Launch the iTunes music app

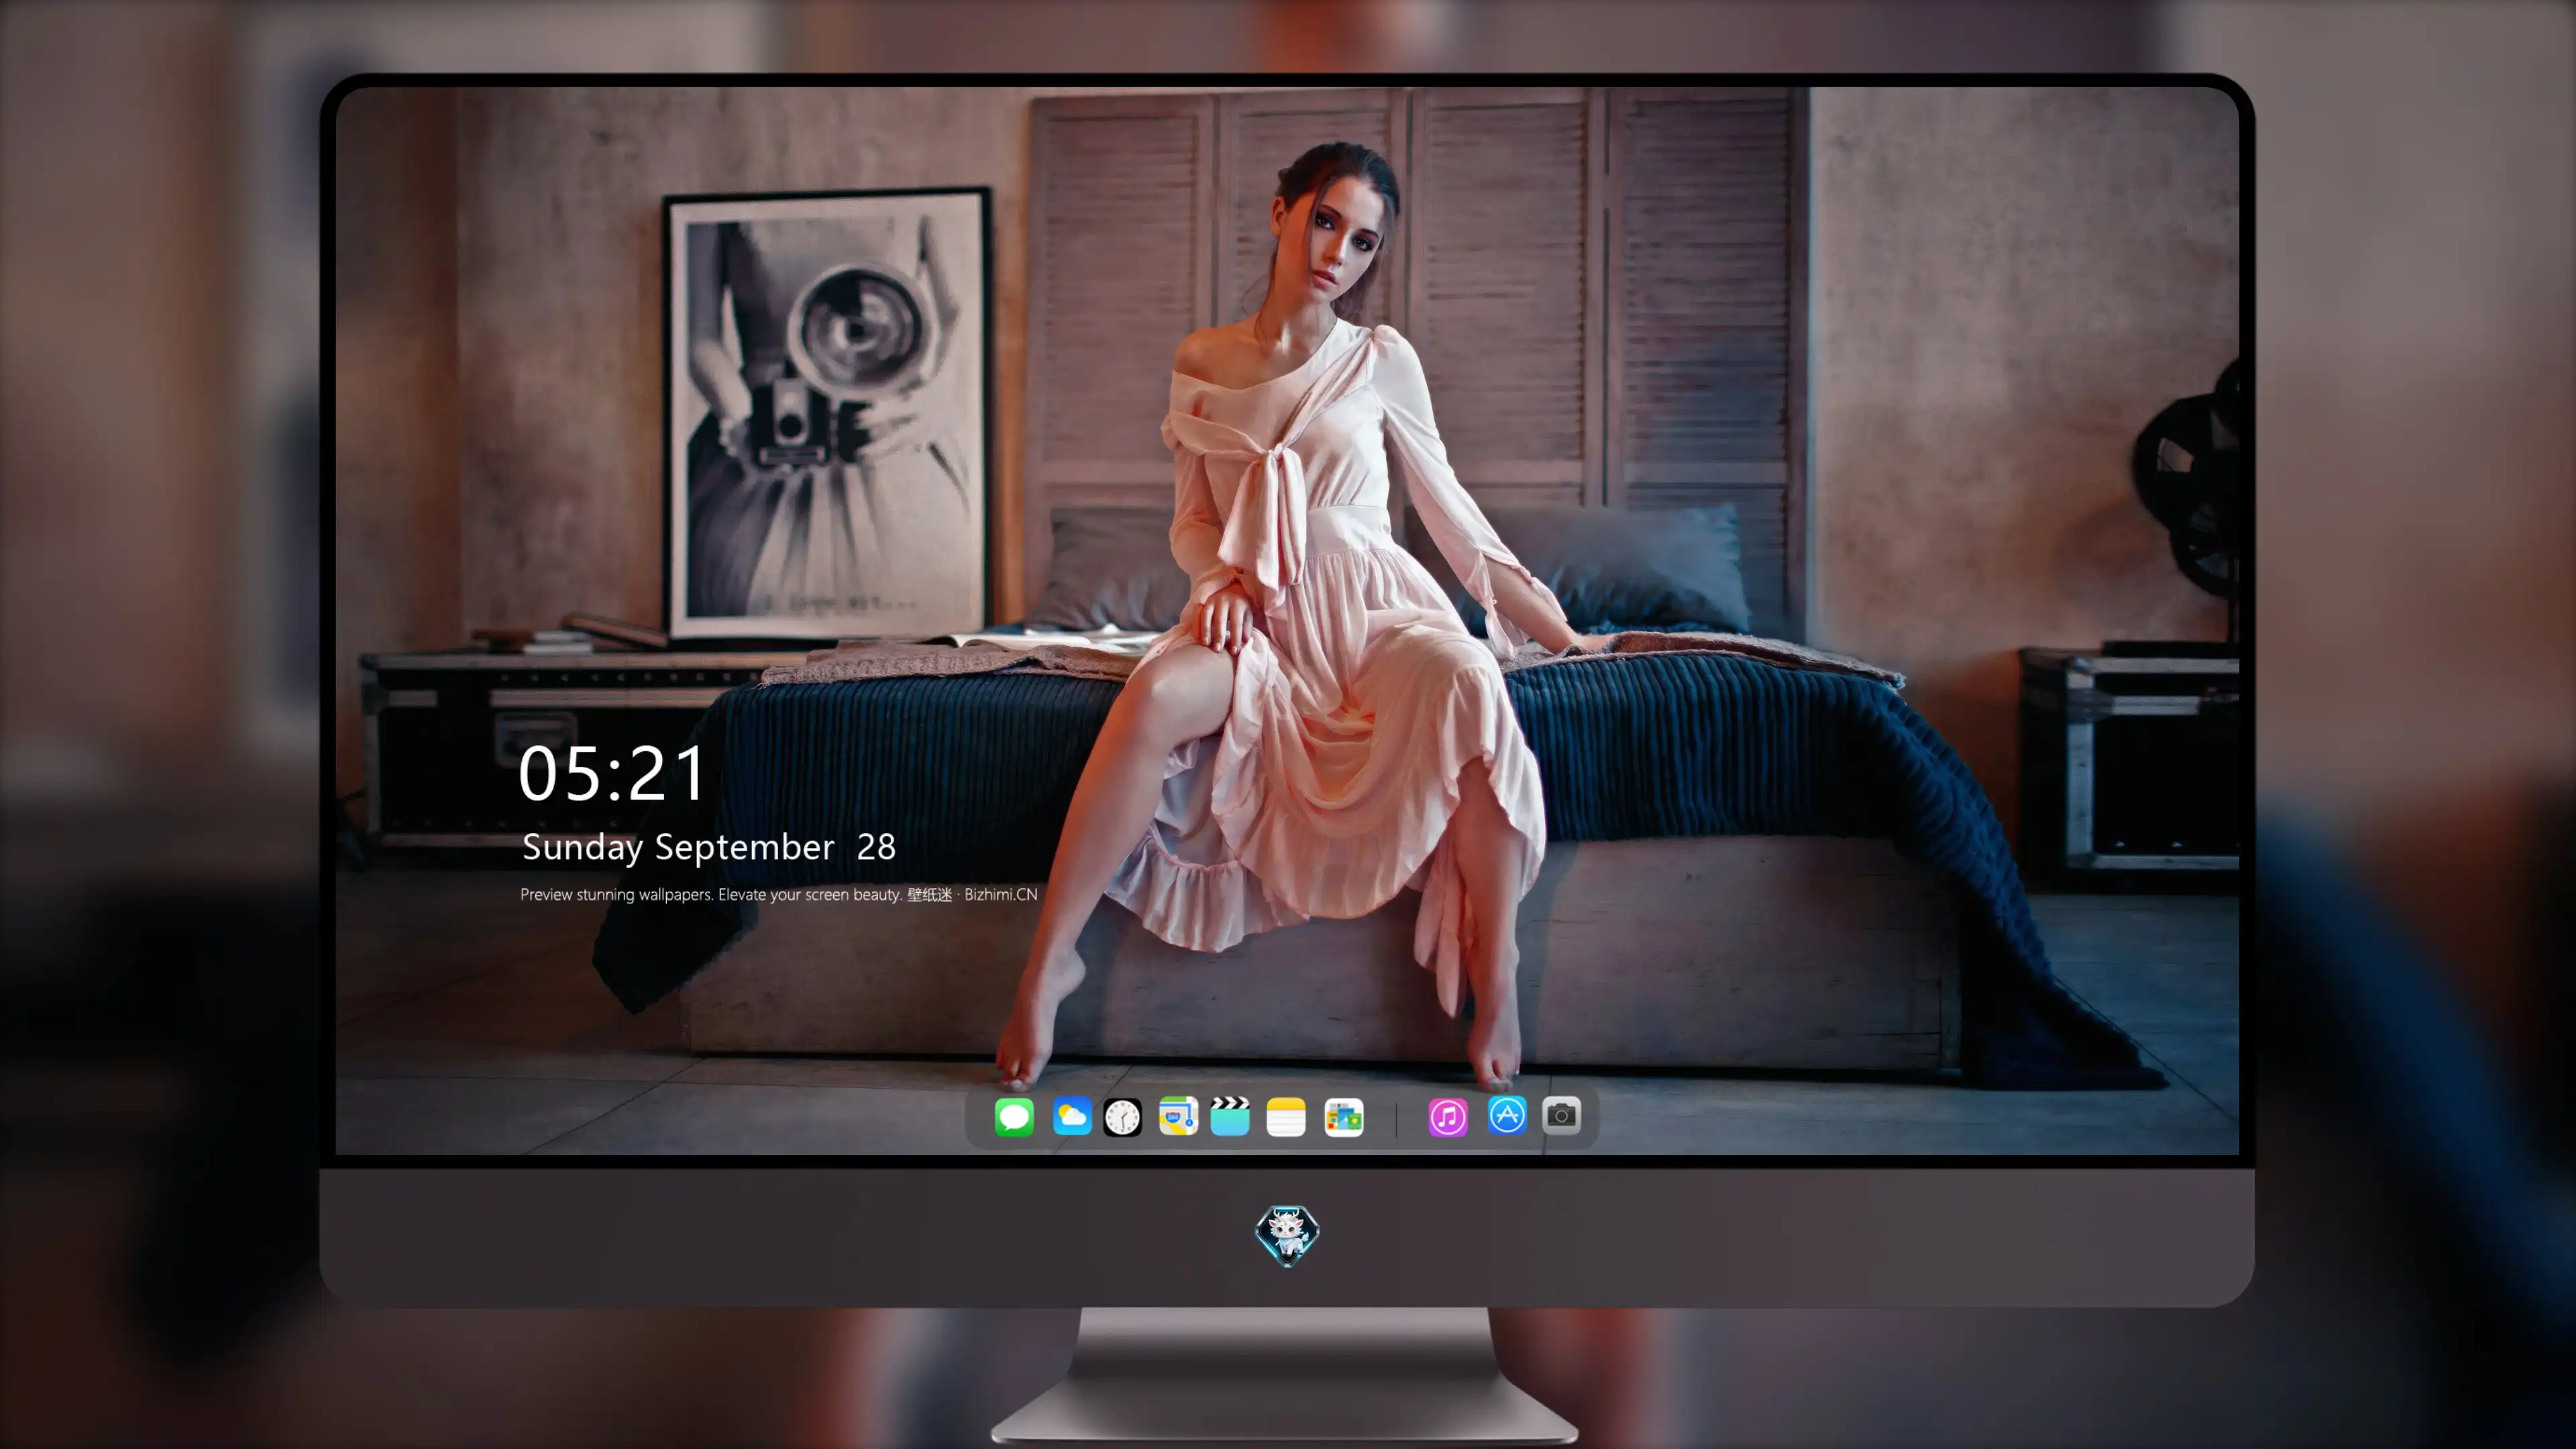tap(1448, 1117)
